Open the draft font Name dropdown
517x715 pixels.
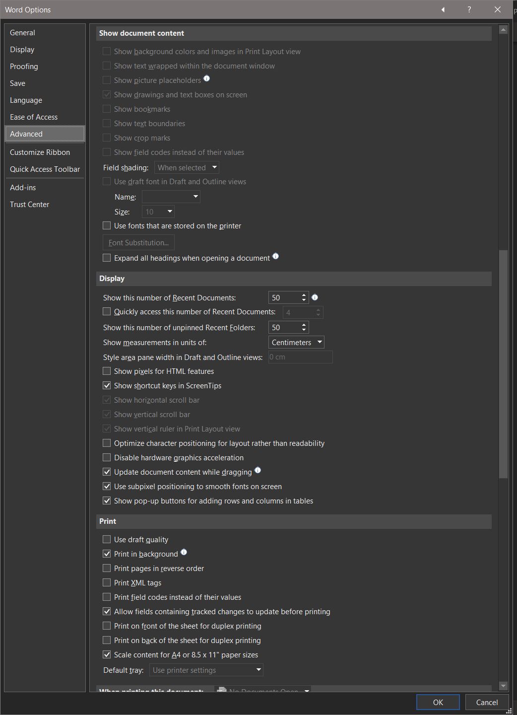(171, 197)
